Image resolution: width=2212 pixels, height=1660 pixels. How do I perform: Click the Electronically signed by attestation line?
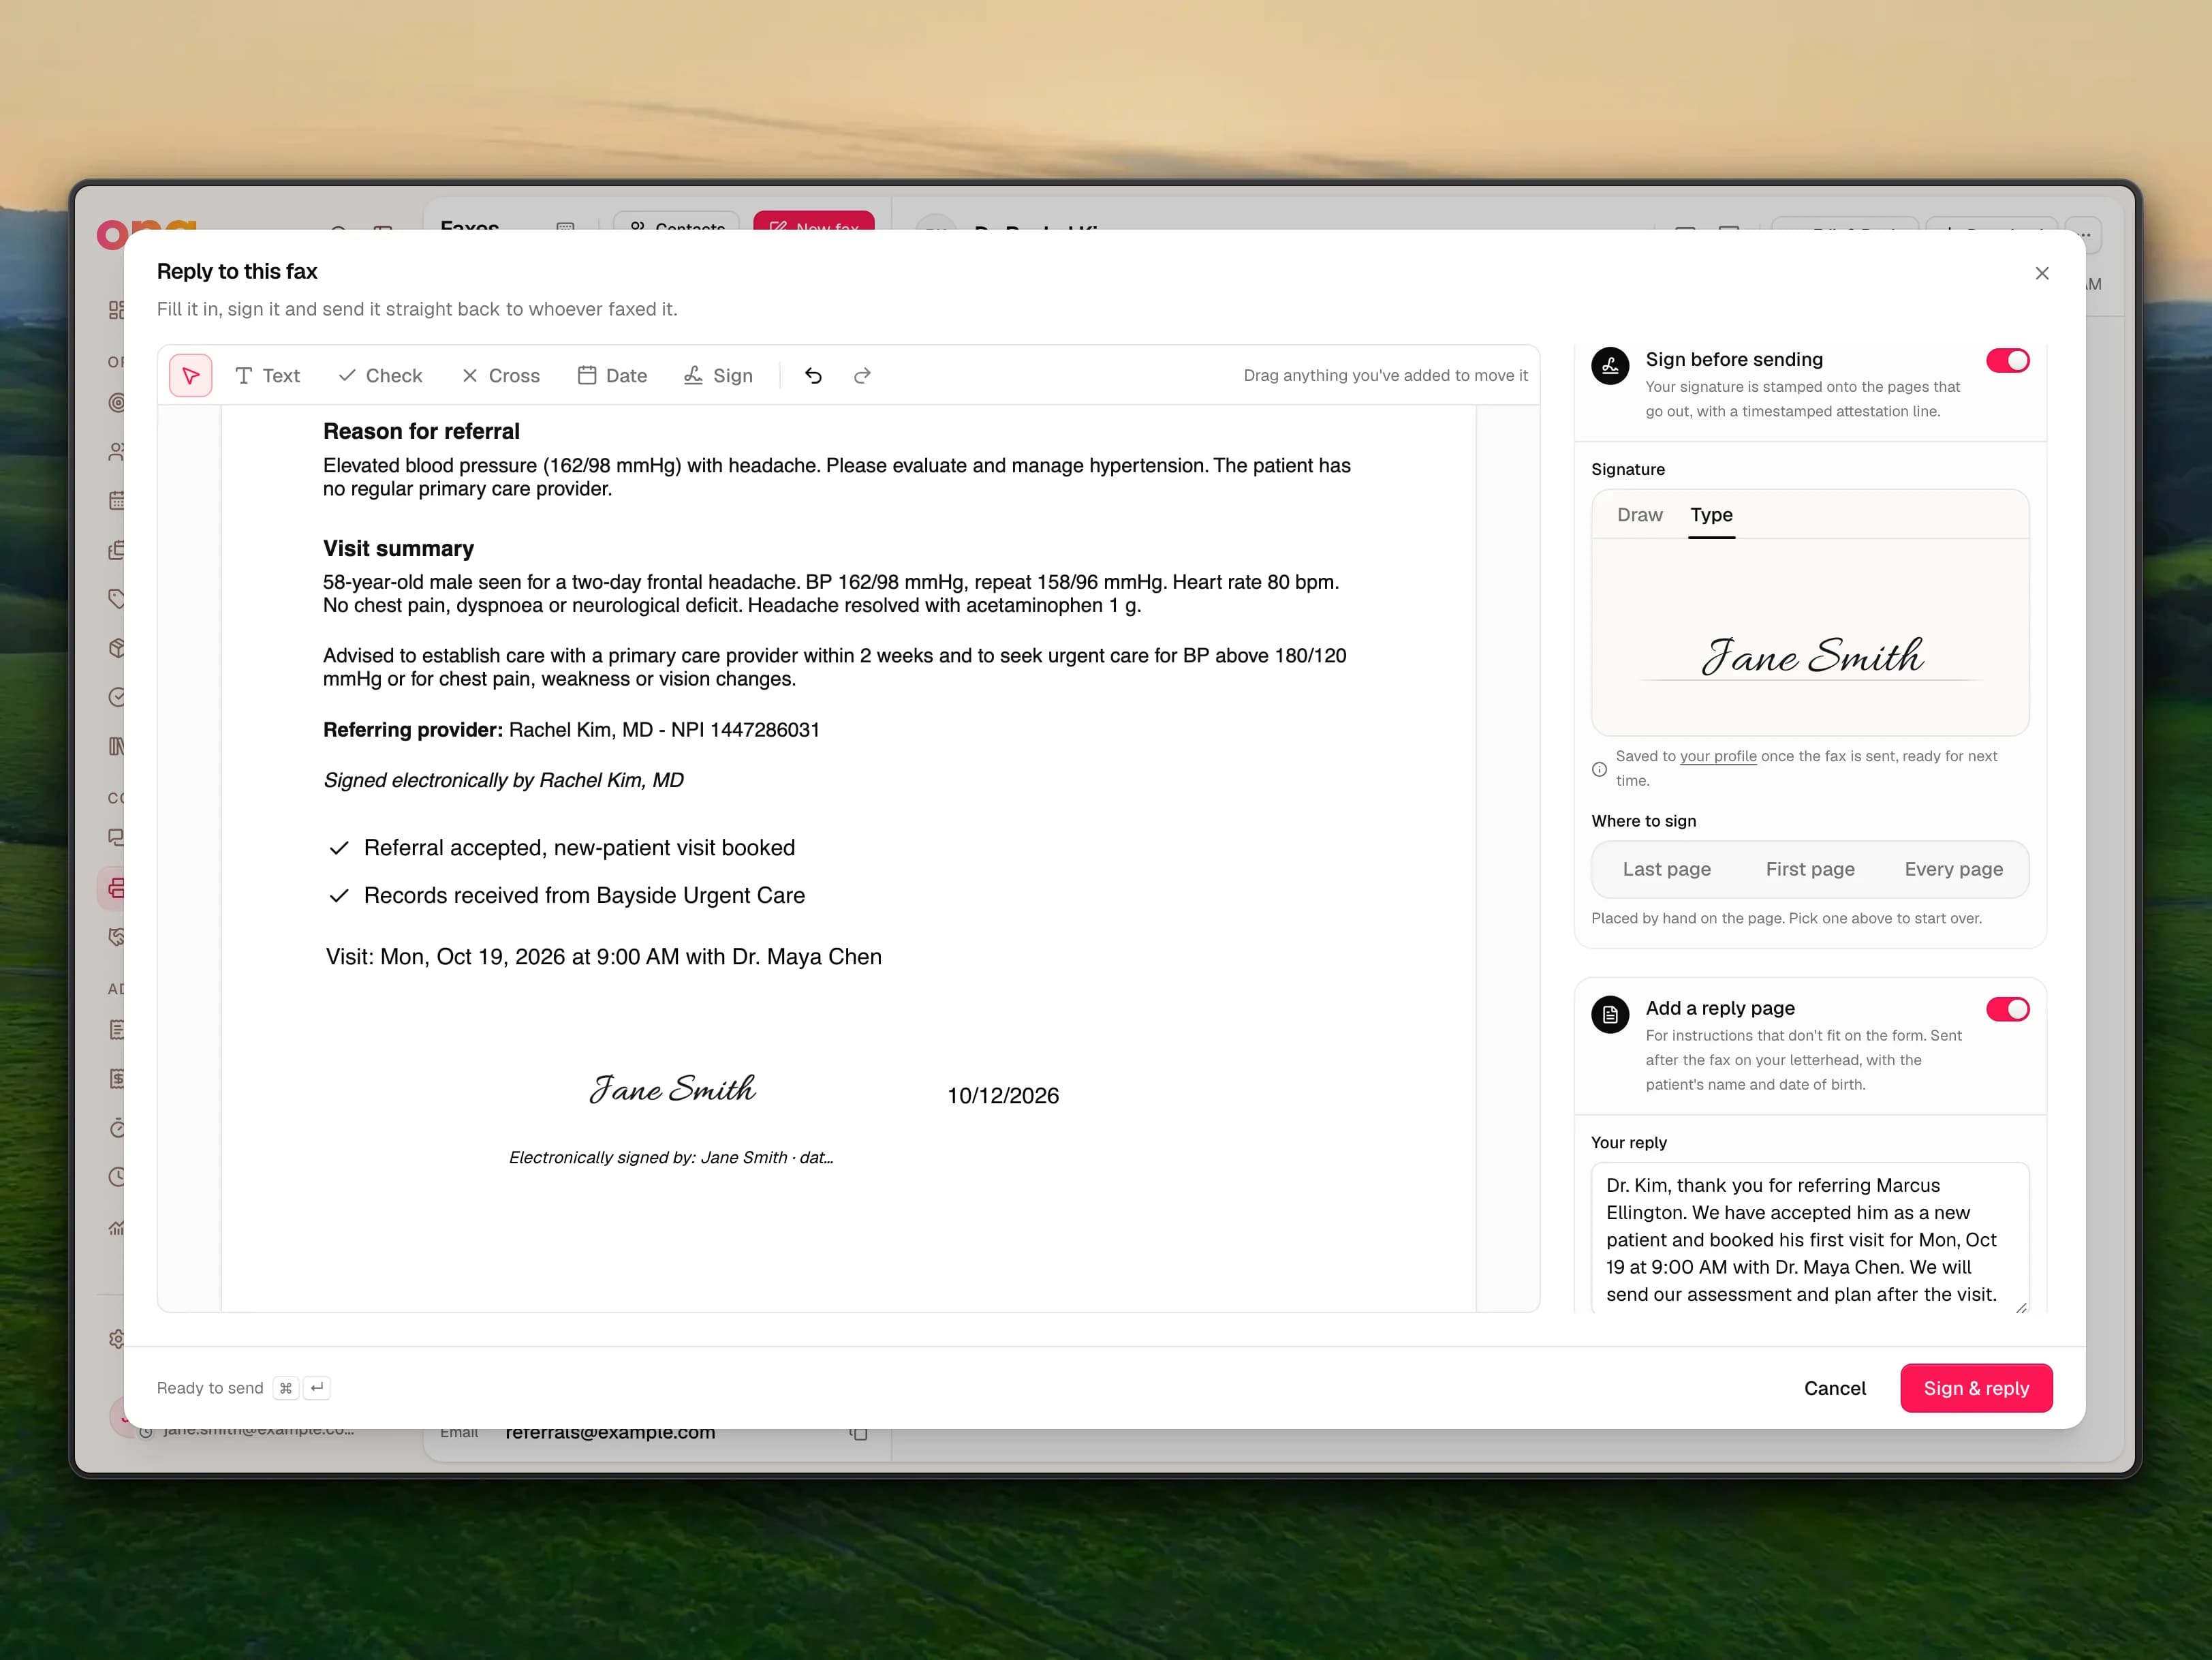pos(671,1158)
